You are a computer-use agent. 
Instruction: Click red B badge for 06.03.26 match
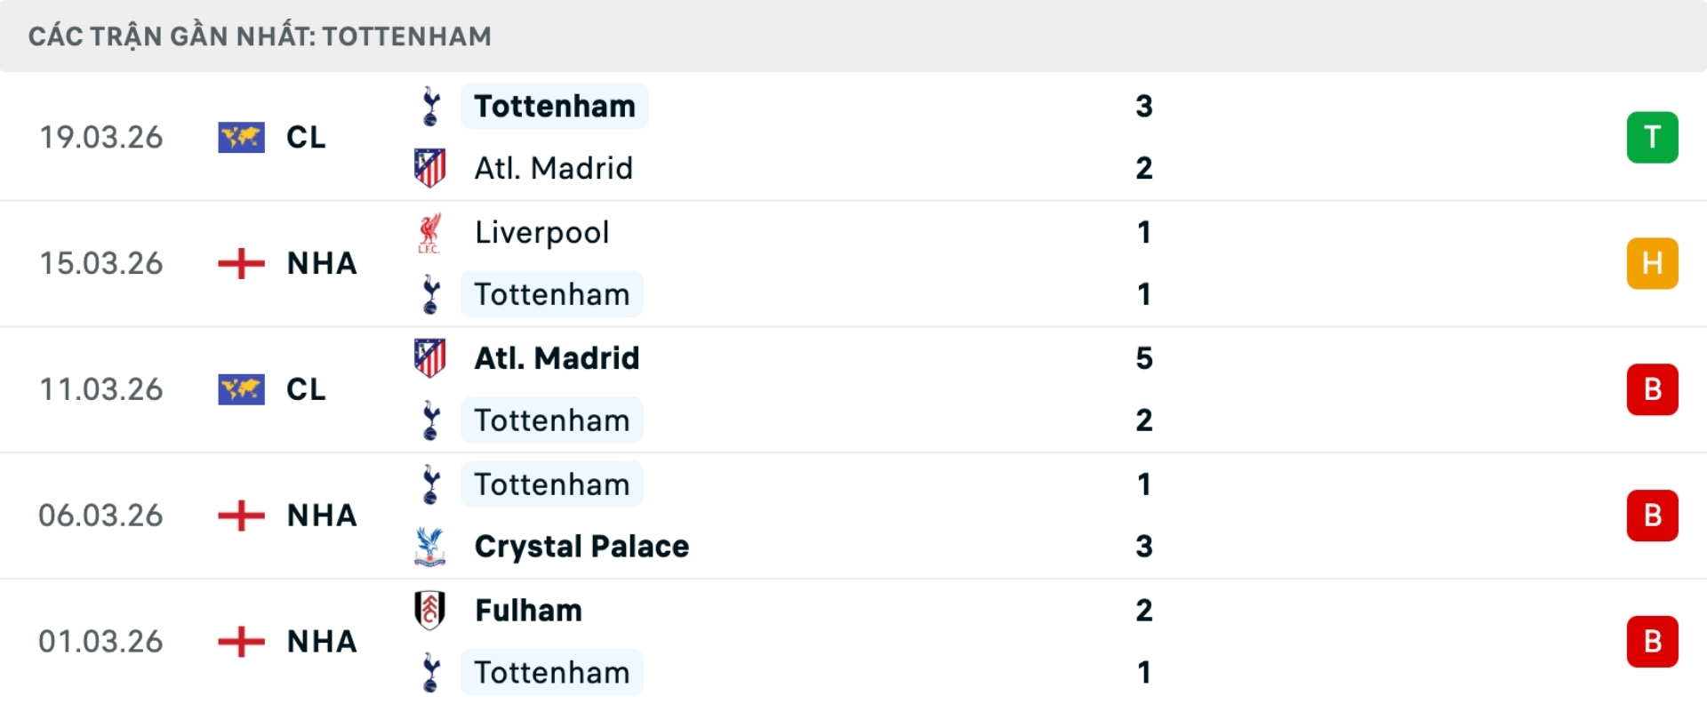coord(1652,516)
